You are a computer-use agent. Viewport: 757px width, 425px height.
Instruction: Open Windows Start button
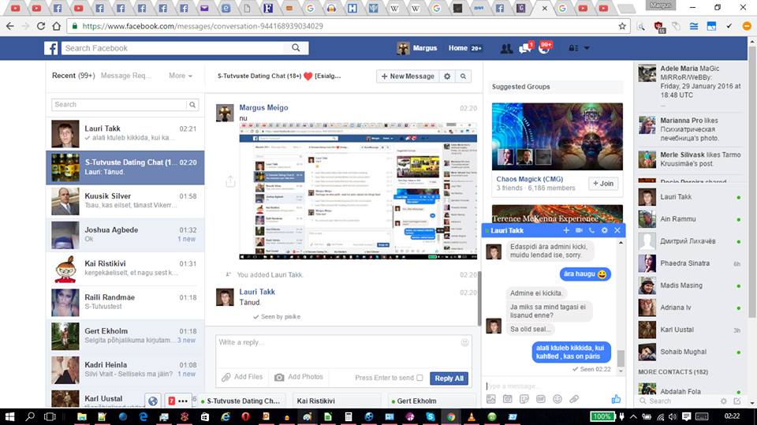click(9, 416)
